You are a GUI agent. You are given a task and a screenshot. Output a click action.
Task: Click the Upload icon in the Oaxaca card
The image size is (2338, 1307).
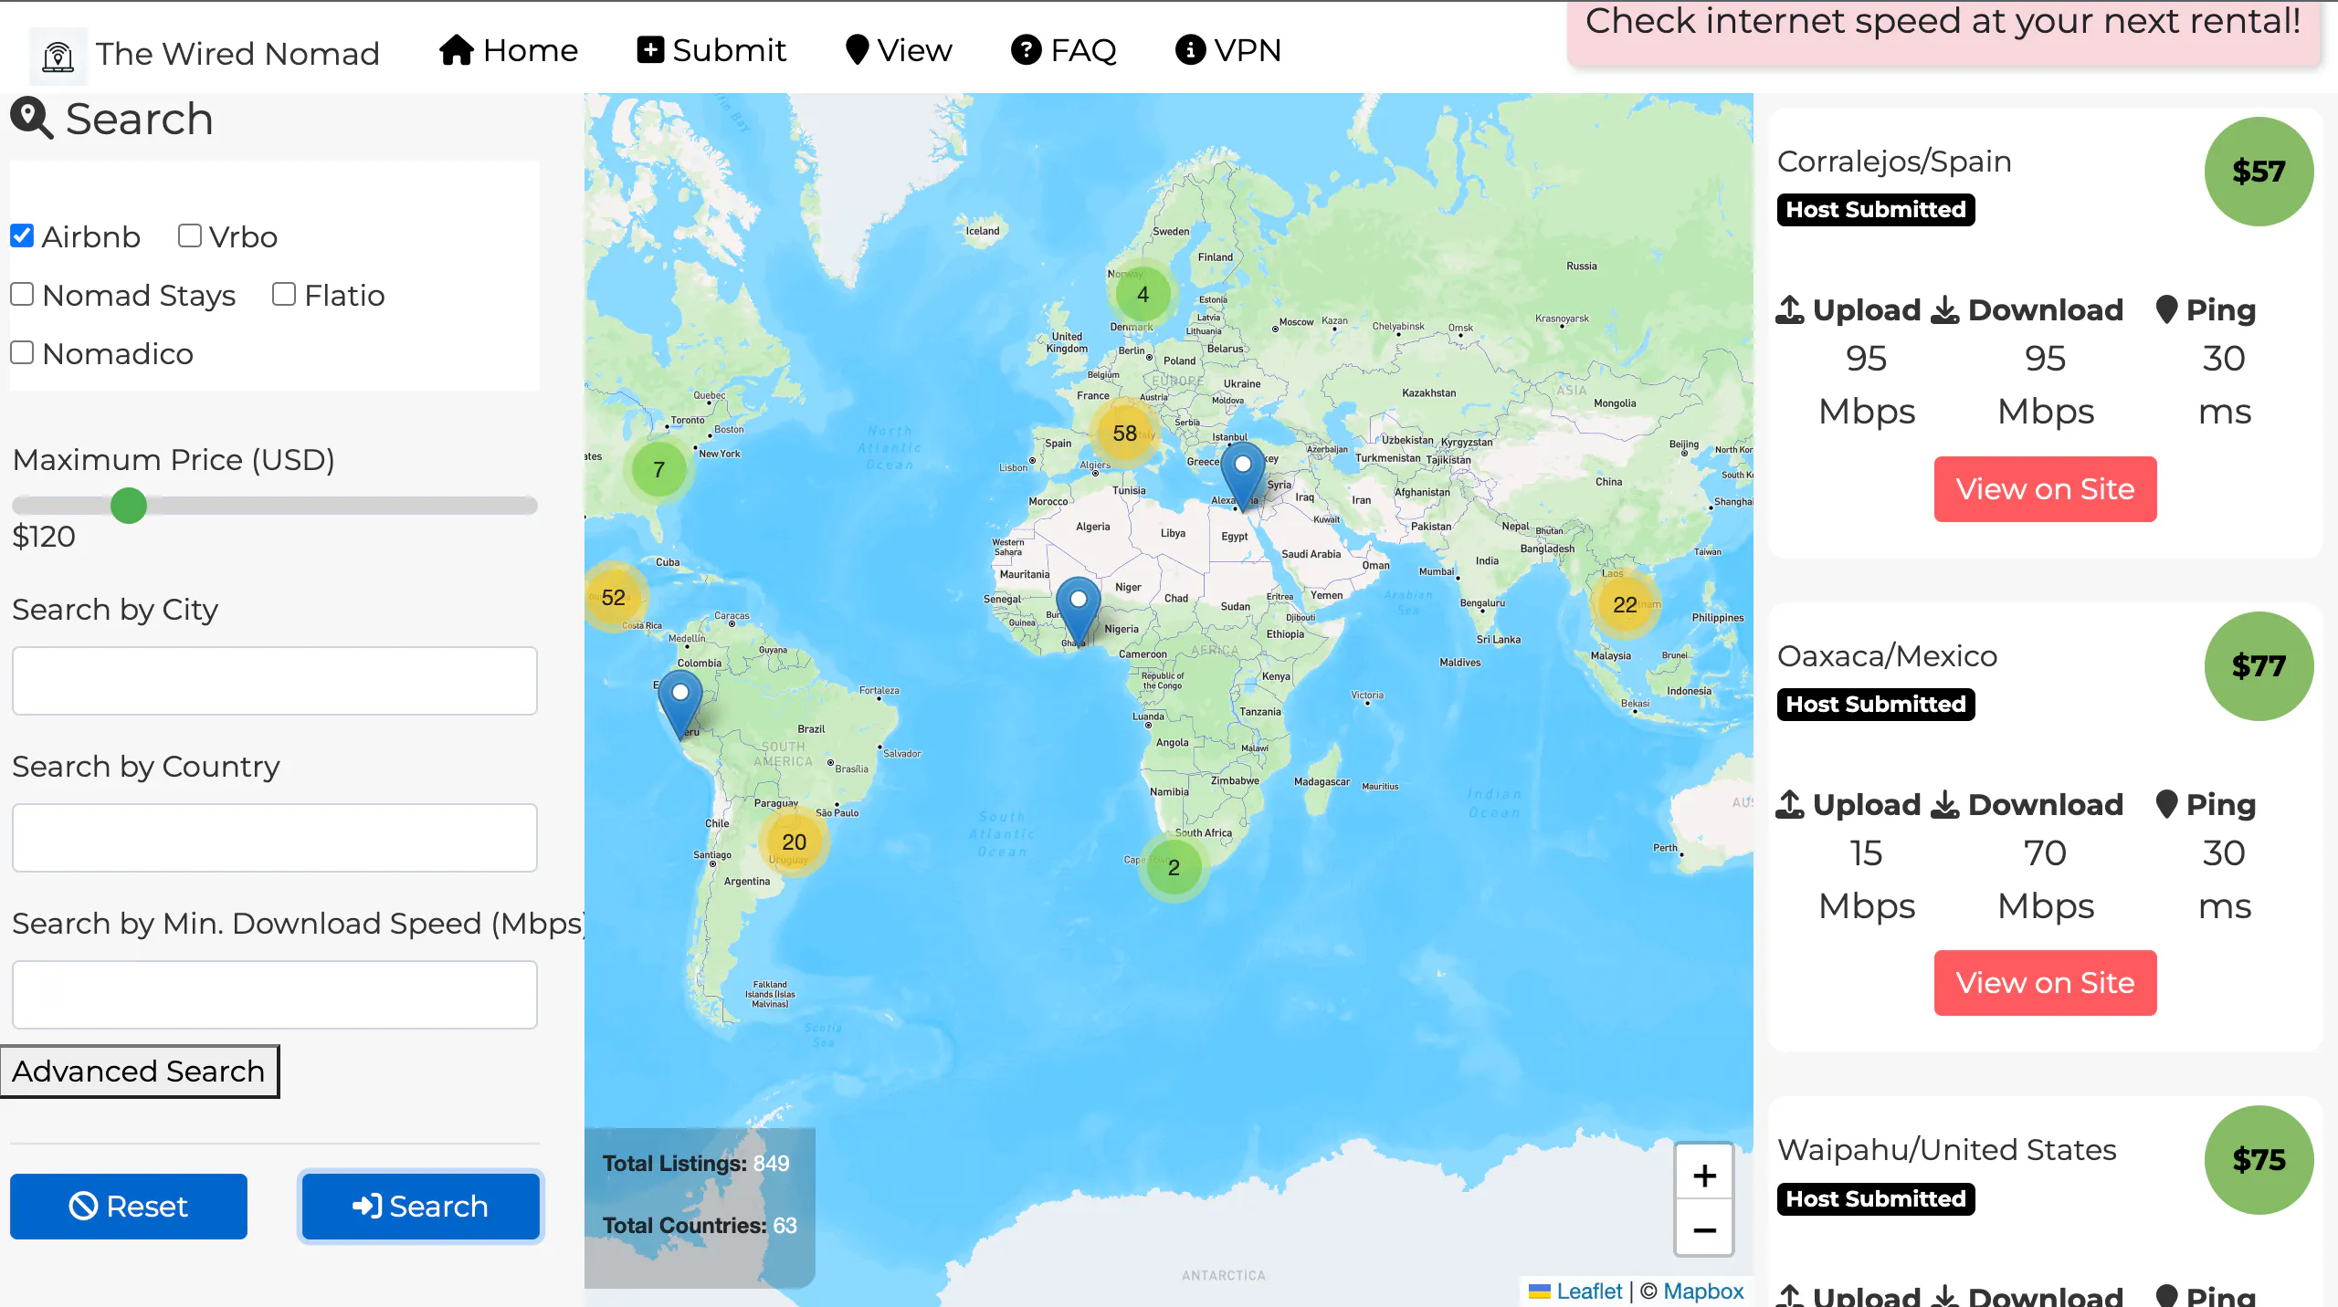tap(1790, 805)
